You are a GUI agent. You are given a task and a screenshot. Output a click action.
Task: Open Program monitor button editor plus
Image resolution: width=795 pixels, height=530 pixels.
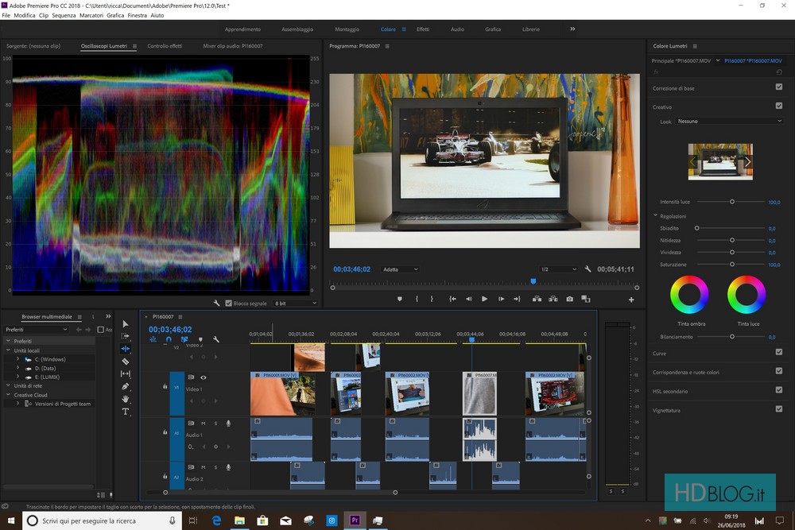631,300
